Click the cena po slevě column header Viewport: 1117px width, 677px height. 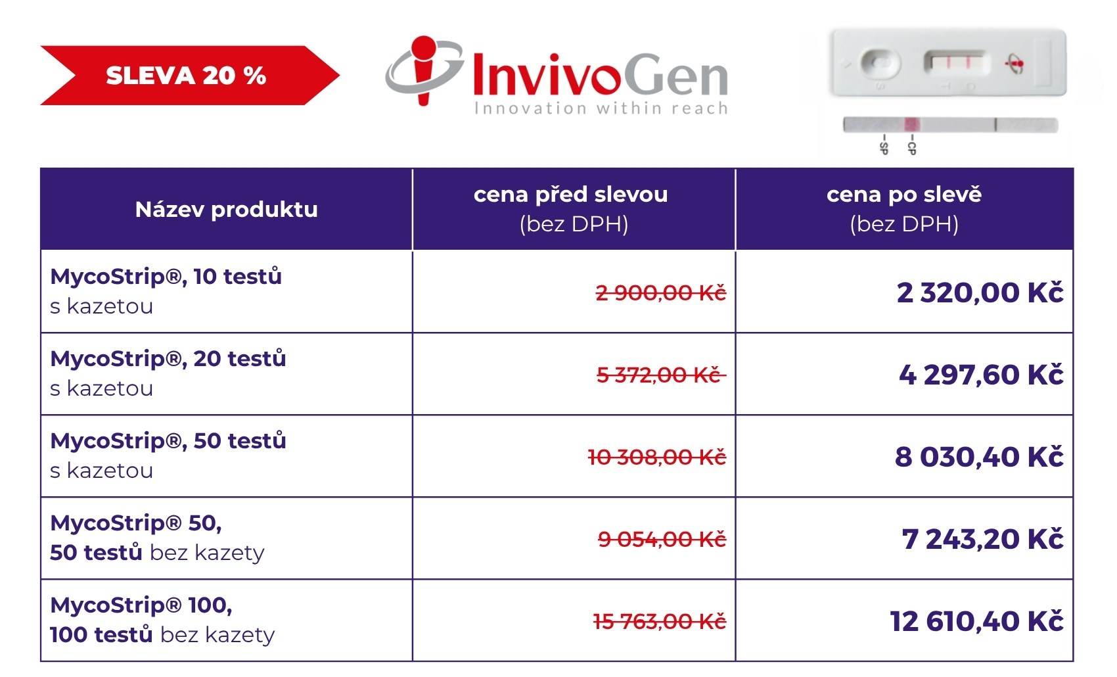click(x=904, y=209)
